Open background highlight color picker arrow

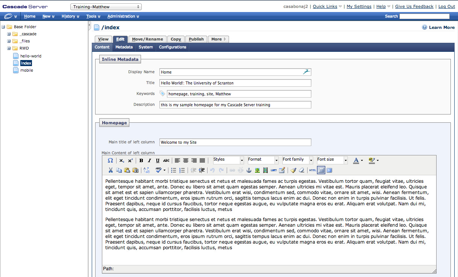[x=378, y=161]
